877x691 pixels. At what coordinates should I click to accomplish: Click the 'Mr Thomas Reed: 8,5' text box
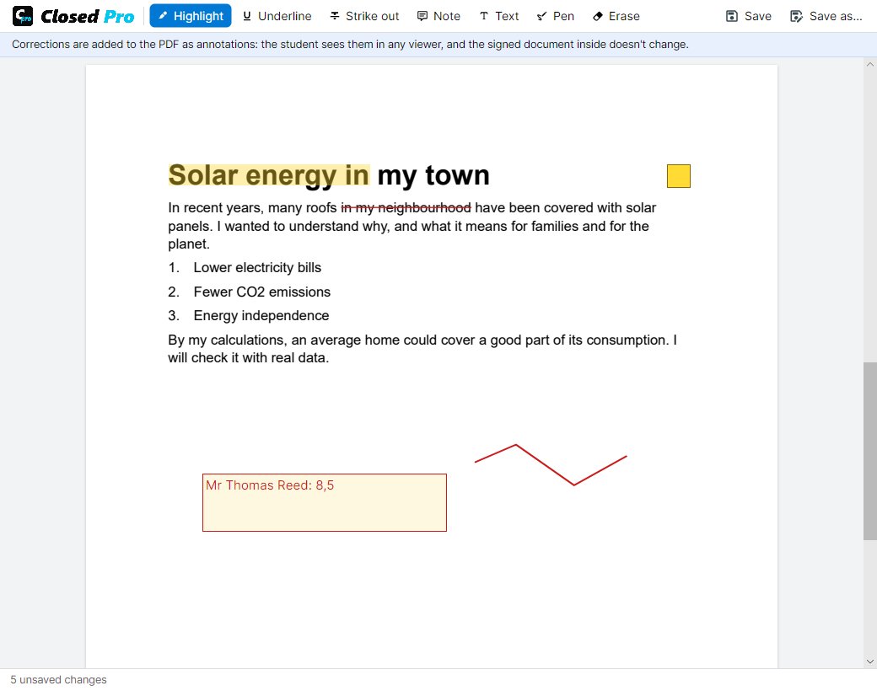point(325,502)
